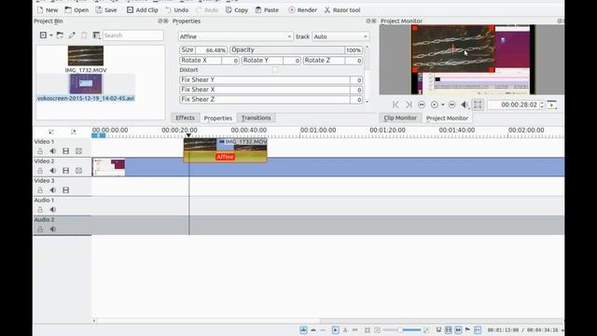Click the monitor options menu icon right of timecode
This screenshot has width=597, height=336.
551,105
